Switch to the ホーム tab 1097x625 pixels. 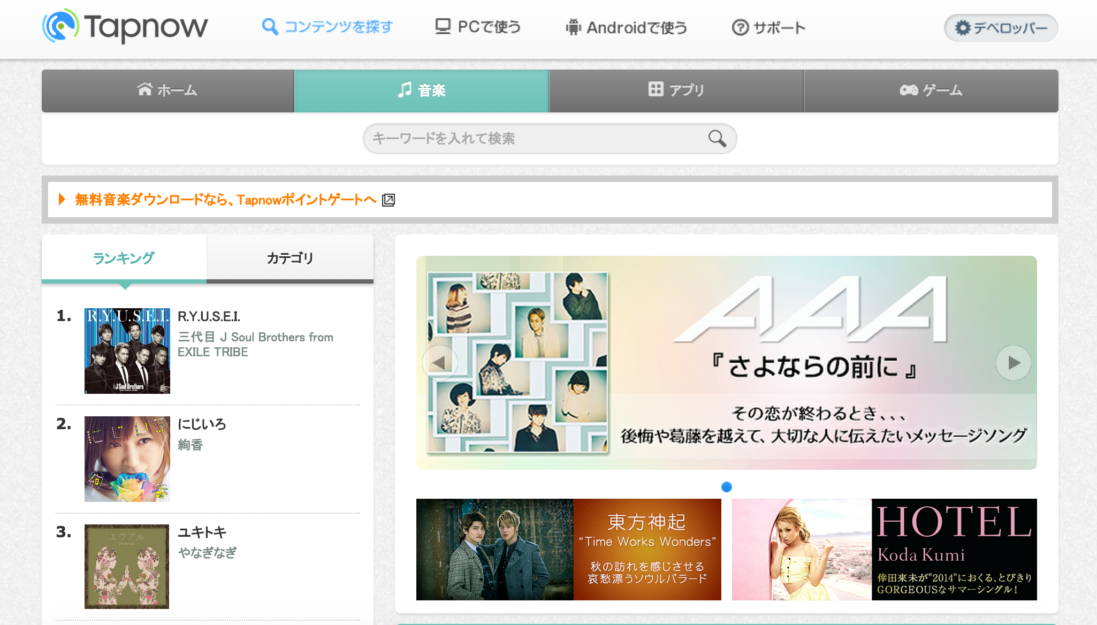(167, 90)
